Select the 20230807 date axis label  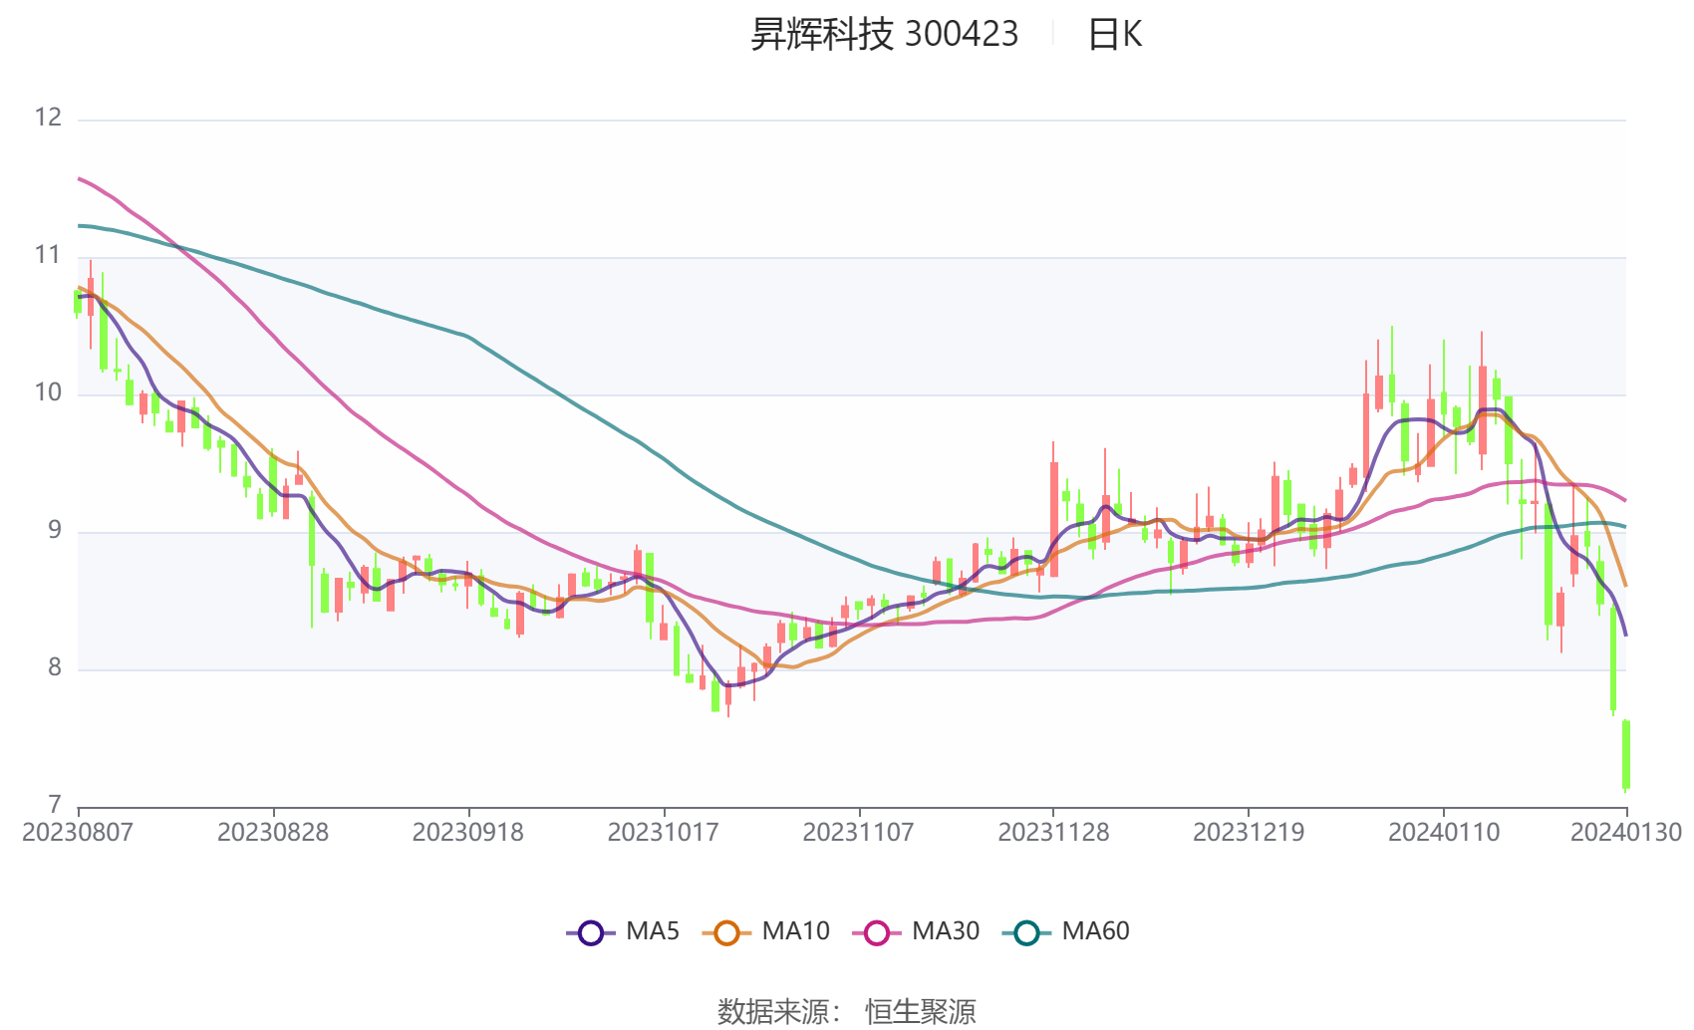coord(78,832)
